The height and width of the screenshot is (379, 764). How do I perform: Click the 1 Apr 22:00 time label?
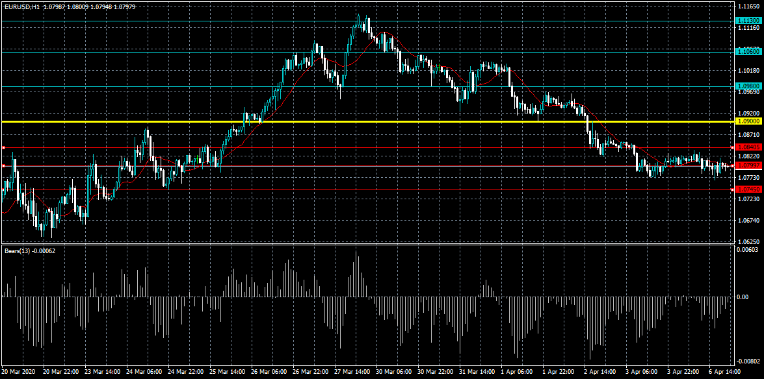pyautogui.click(x=560, y=372)
